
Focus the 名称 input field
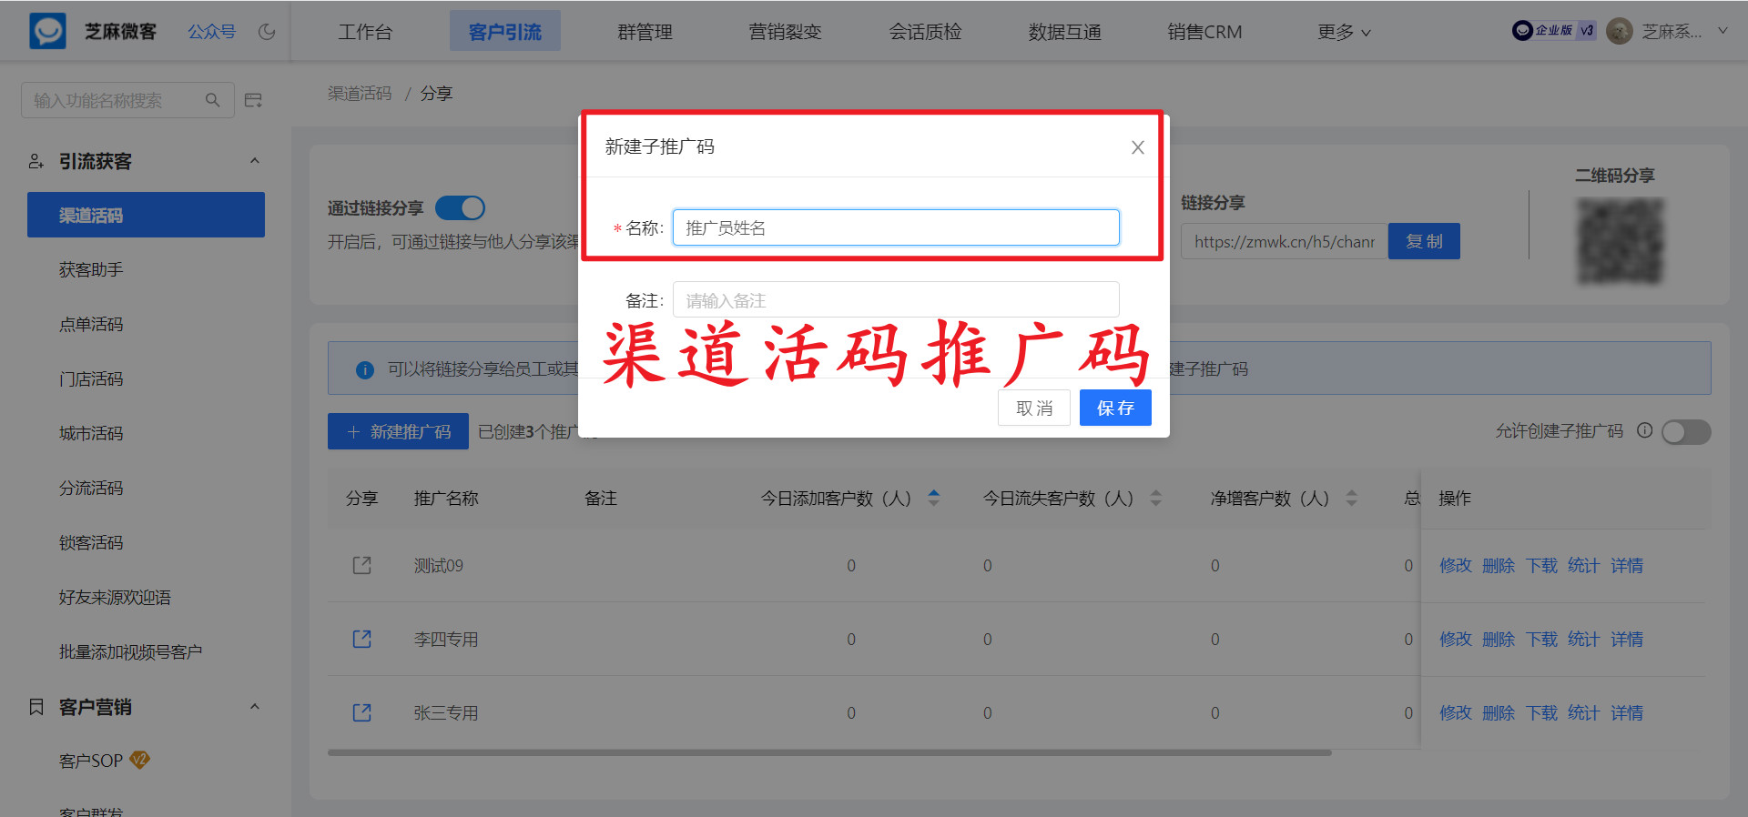(896, 227)
